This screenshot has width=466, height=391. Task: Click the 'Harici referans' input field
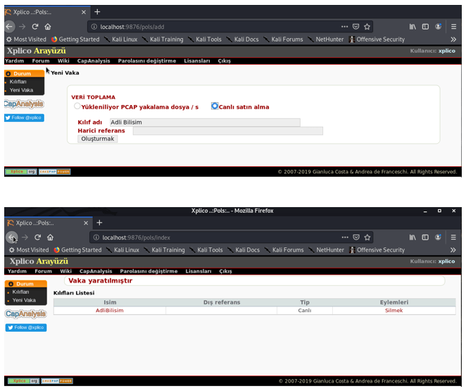227,130
